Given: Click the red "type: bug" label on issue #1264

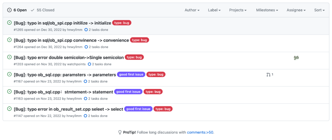Looking at the screenshot, I should (x=140, y=40).
